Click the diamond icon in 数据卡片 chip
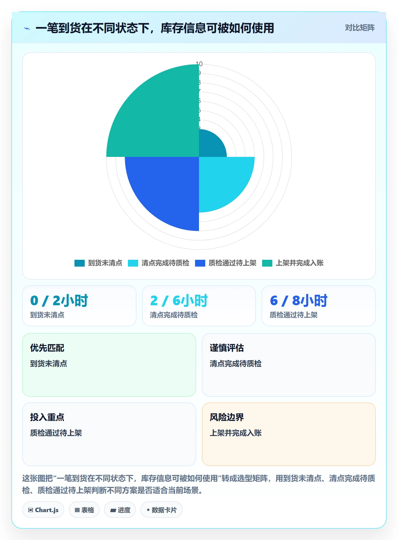Viewport: 398px width, 540px height. pyautogui.click(x=148, y=510)
